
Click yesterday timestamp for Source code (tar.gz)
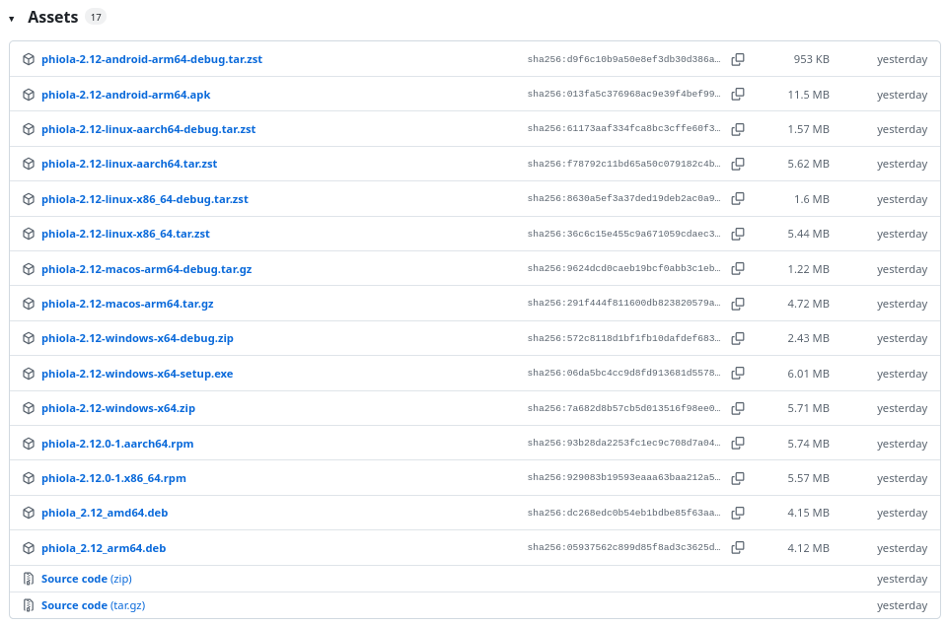click(902, 605)
